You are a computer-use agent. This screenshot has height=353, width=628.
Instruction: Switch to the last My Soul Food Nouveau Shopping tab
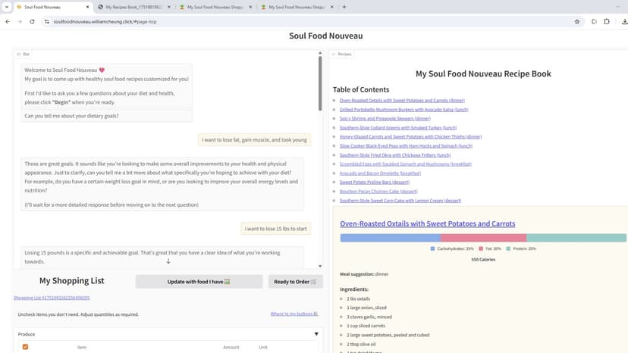297,7
